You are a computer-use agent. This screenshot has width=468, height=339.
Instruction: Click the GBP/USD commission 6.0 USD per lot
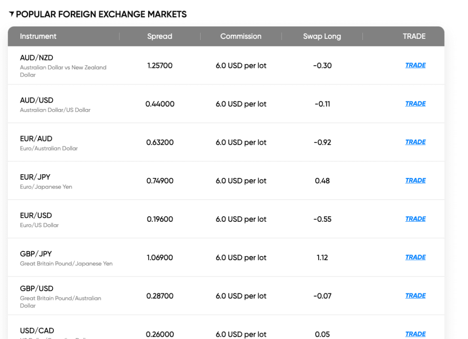coord(241,297)
